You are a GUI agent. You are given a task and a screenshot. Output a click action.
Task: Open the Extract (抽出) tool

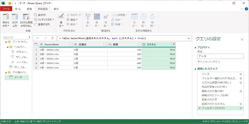click(72, 20)
